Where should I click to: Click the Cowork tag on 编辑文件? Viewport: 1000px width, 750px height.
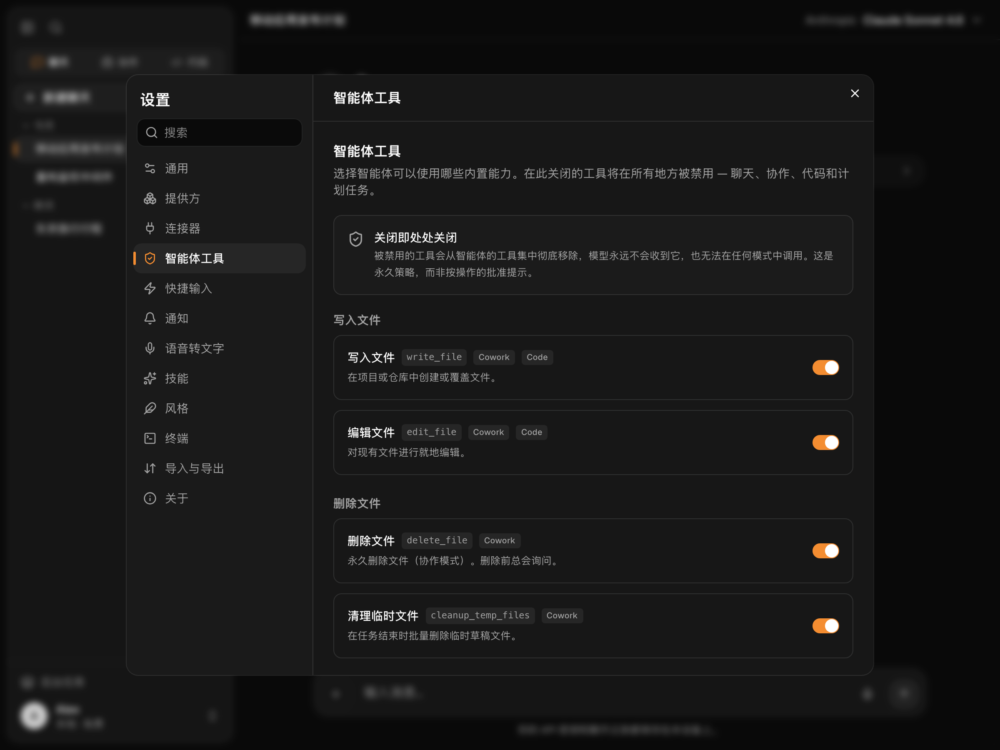click(488, 432)
